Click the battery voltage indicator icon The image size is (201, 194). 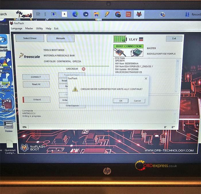[x=120, y=39]
